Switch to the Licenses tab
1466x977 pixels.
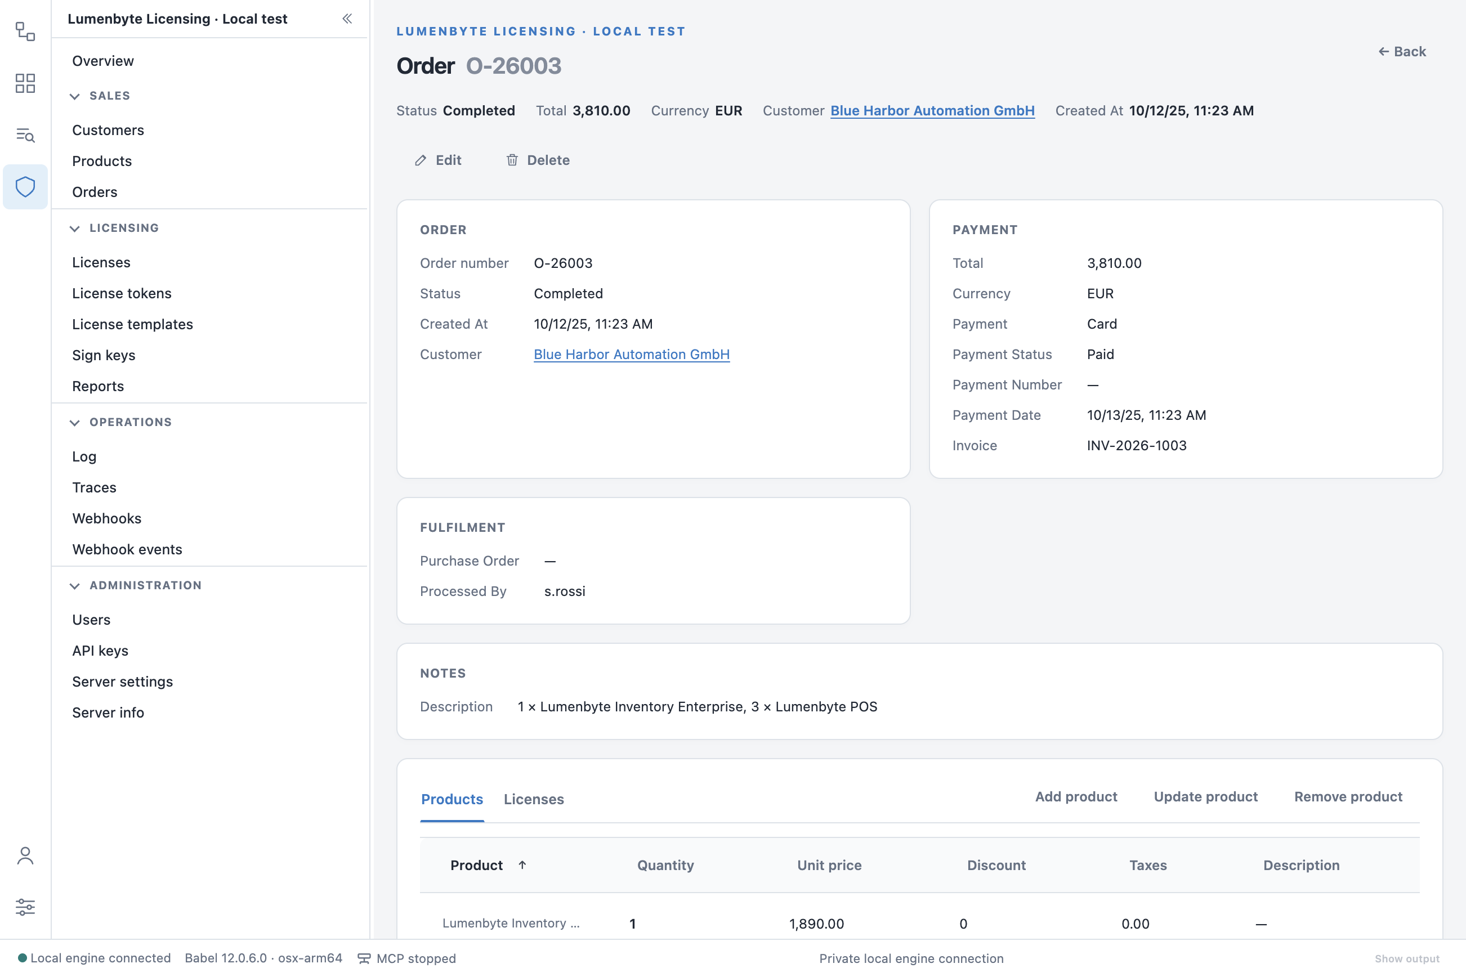pos(534,799)
